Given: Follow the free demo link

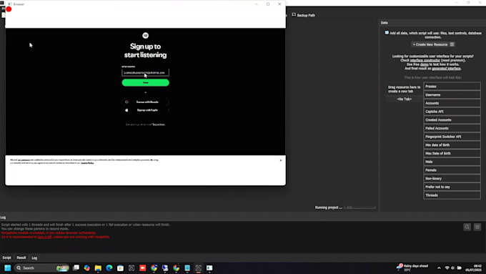Looking at the screenshot, I should [425, 64].
